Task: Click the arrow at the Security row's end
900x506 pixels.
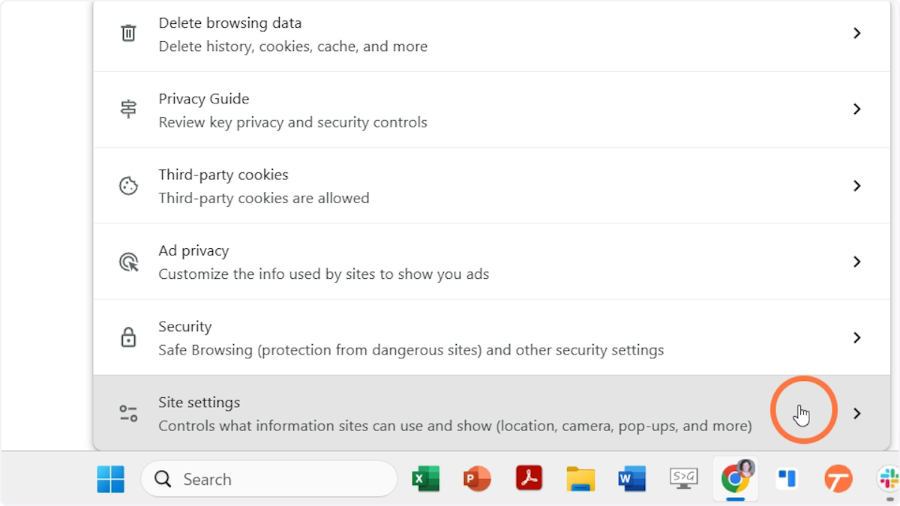Action: 856,338
